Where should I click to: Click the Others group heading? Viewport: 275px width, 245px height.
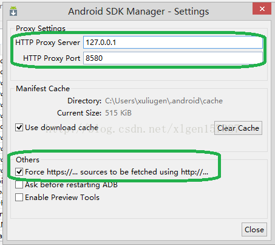click(x=27, y=160)
